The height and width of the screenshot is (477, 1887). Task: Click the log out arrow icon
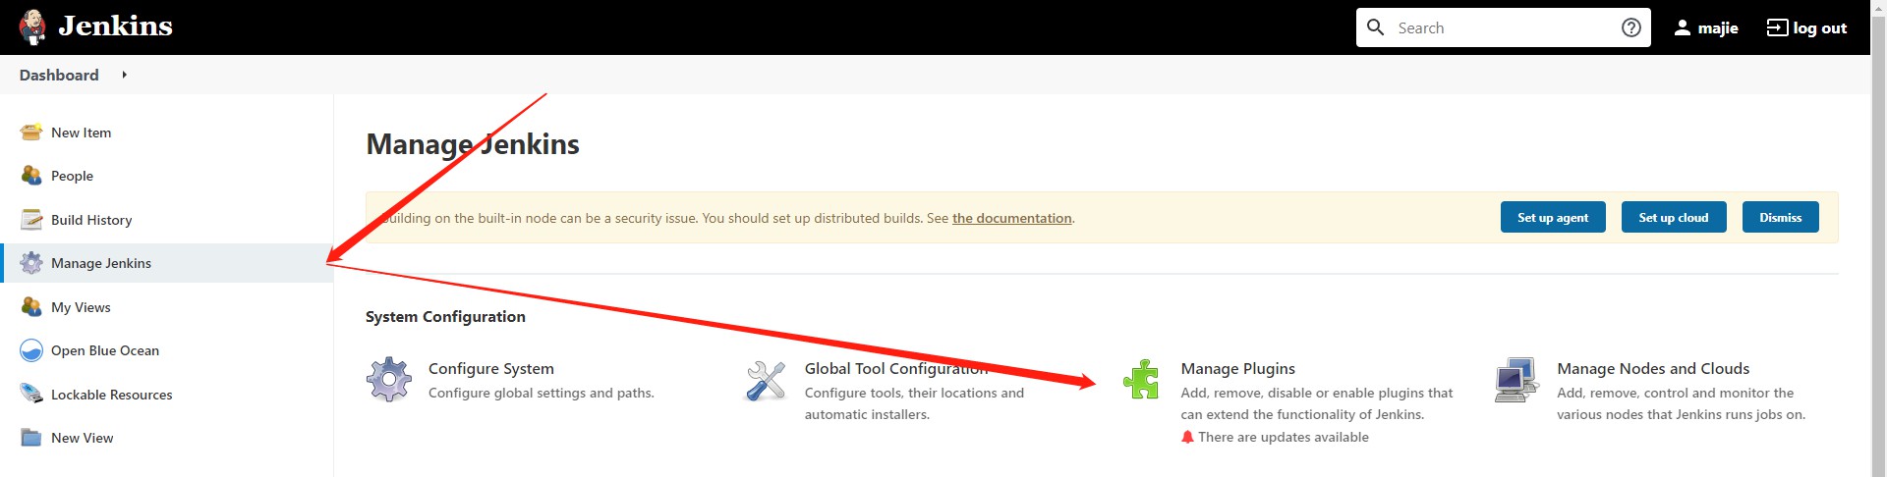[x=1777, y=27]
